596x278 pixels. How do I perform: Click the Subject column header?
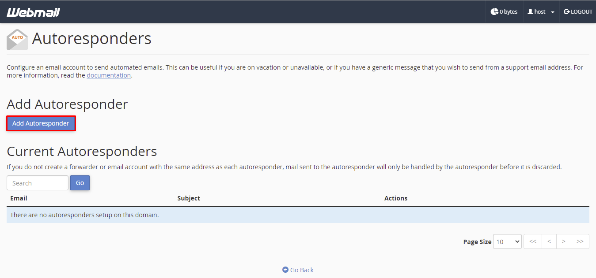[189, 198]
